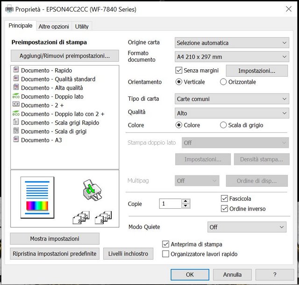The image size is (299, 285).
Task: Click the printer icon in the title bar
Action: pos(9,9)
